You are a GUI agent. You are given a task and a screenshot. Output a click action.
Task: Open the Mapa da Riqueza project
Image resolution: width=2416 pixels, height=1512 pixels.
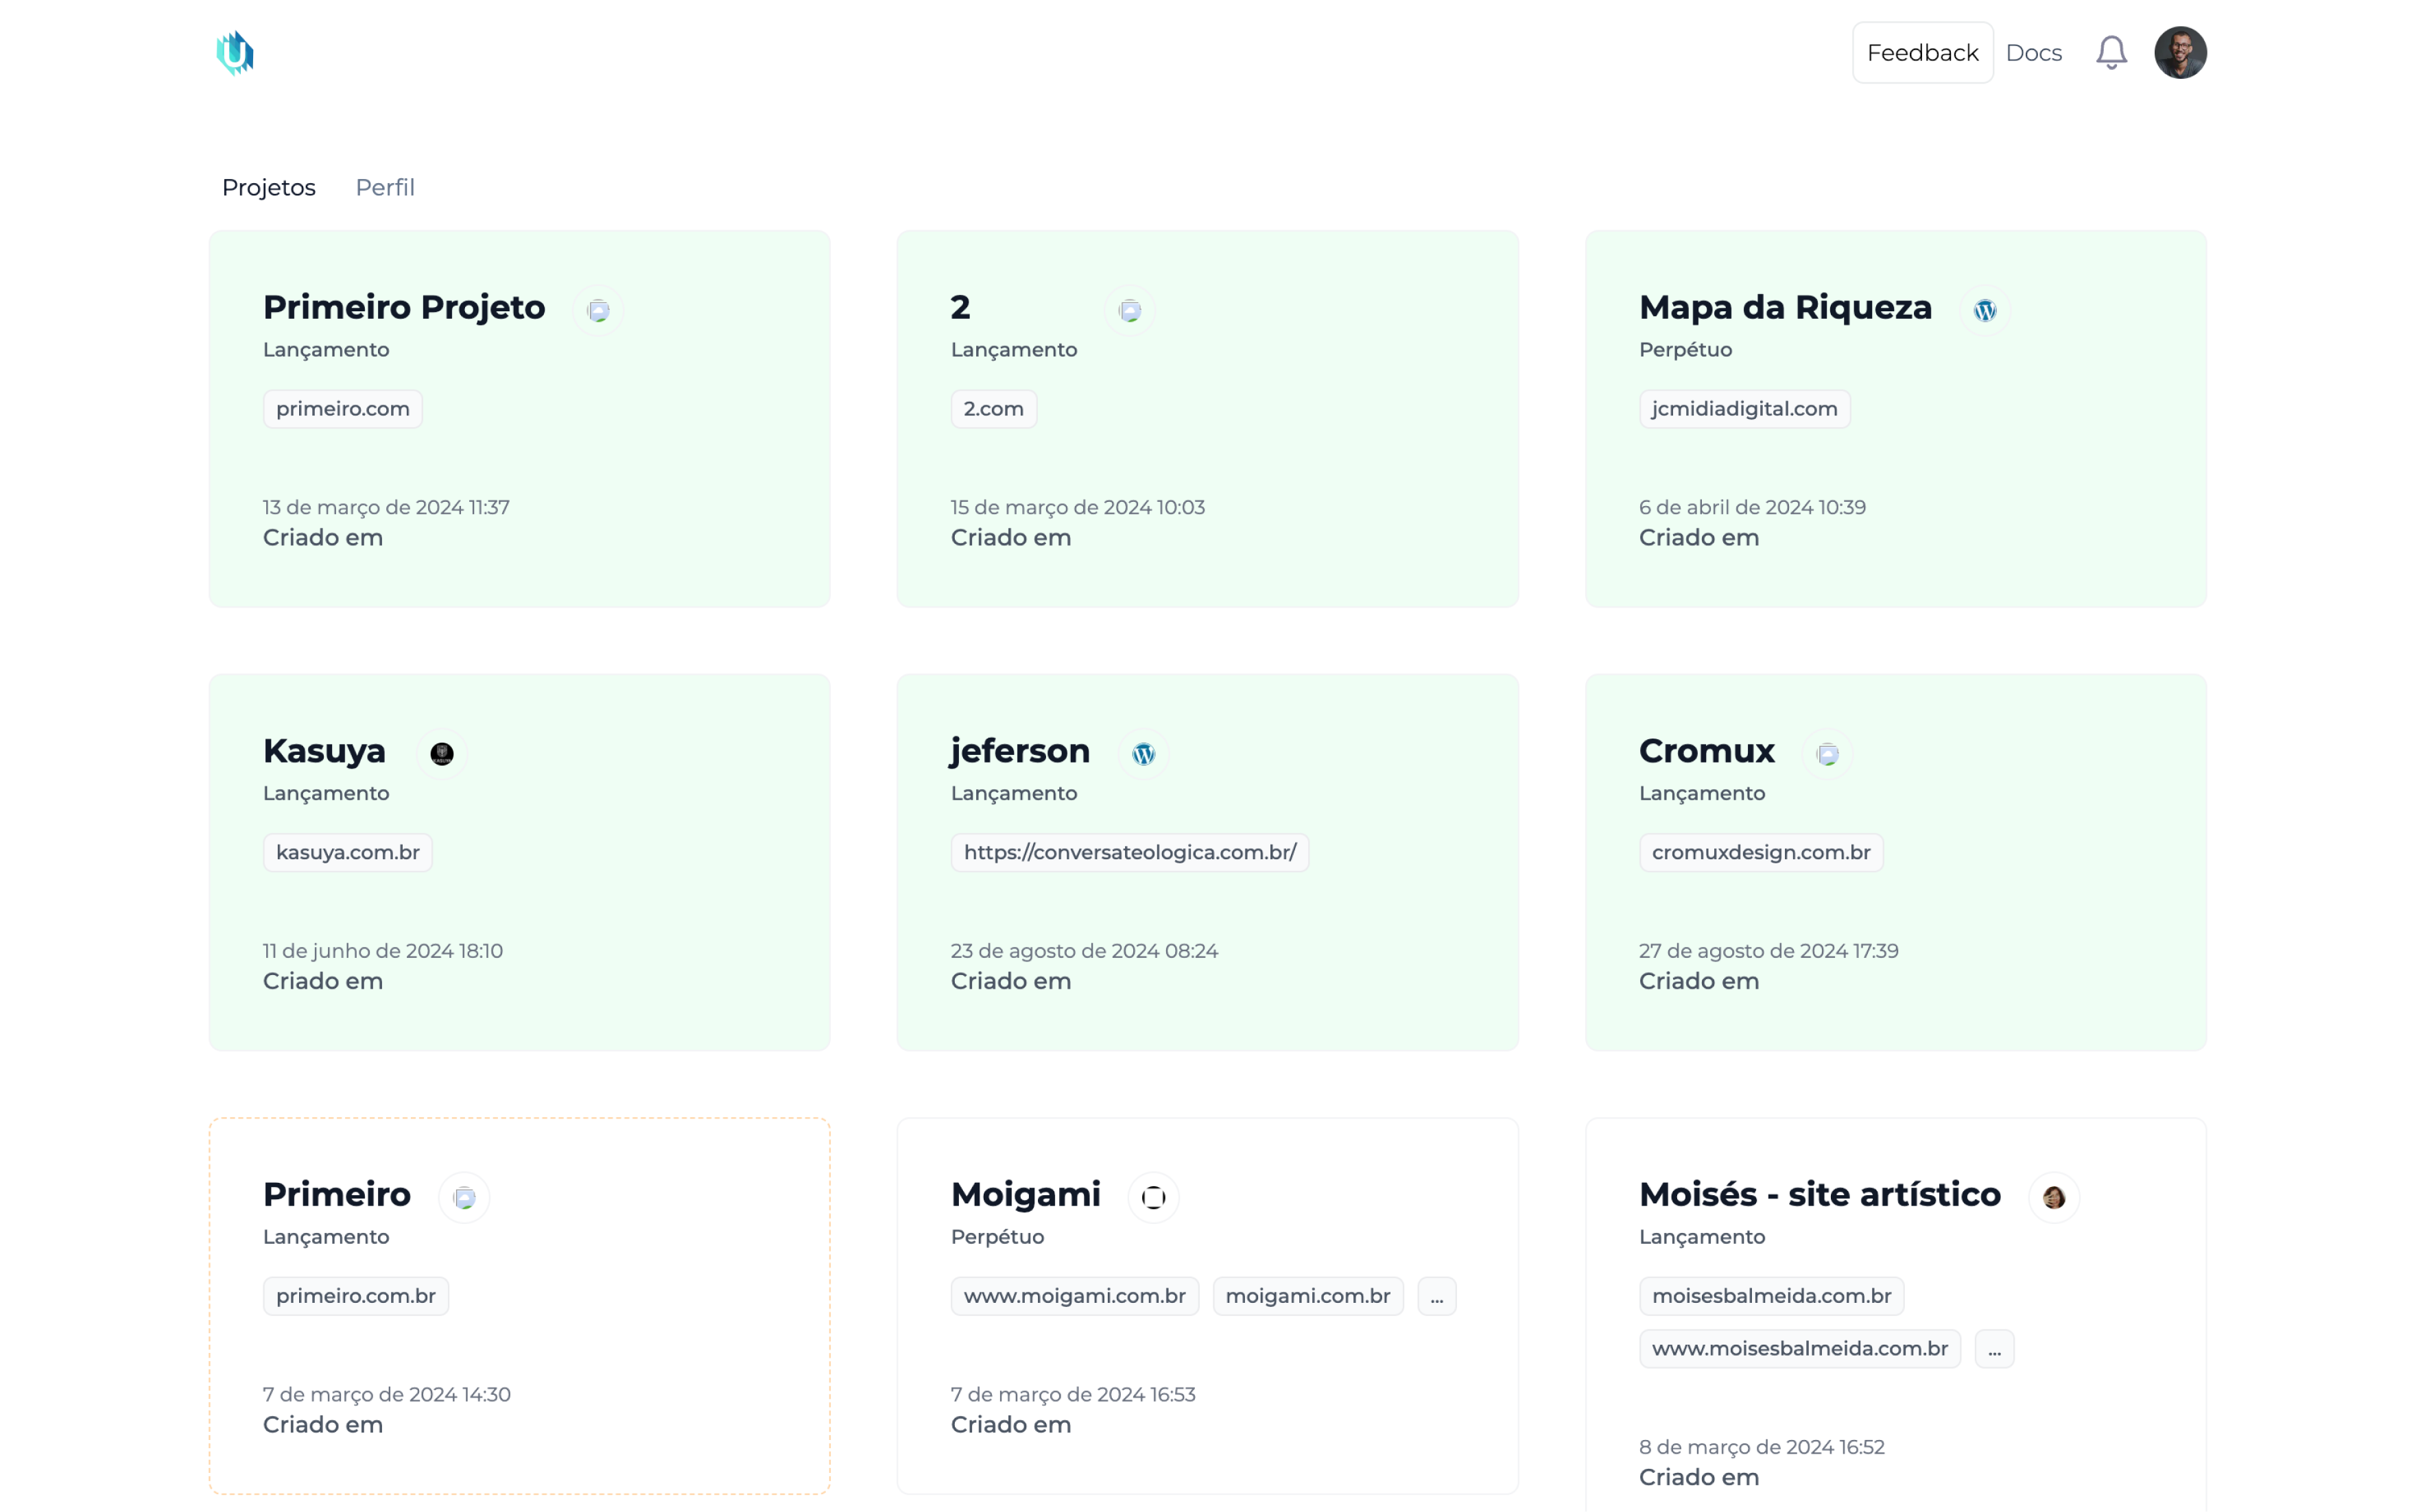pos(1785,307)
